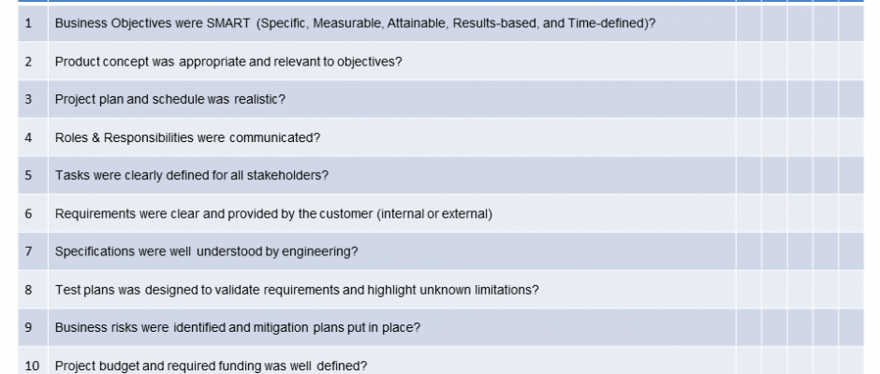Select the Roles & Responsibilities were communicated row text

187,137
